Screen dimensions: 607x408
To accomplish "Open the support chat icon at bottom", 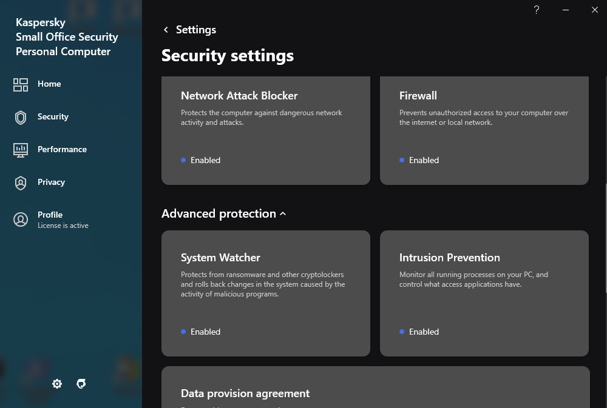I will click(x=81, y=384).
